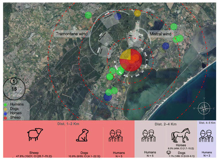Click the large red sheep pie circle

[131, 60]
